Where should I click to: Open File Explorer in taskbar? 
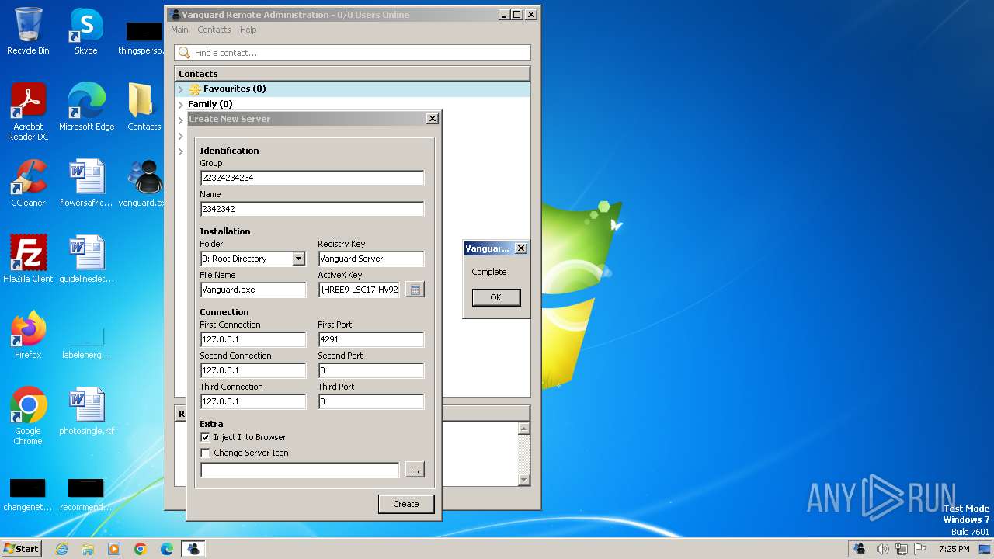coord(88,549)
